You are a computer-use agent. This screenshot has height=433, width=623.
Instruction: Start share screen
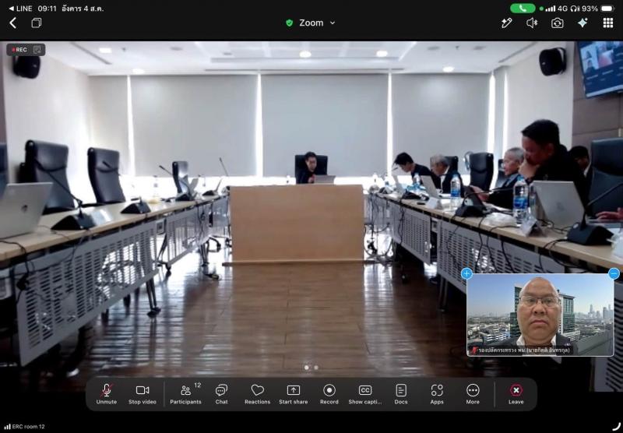click(294, 394)
